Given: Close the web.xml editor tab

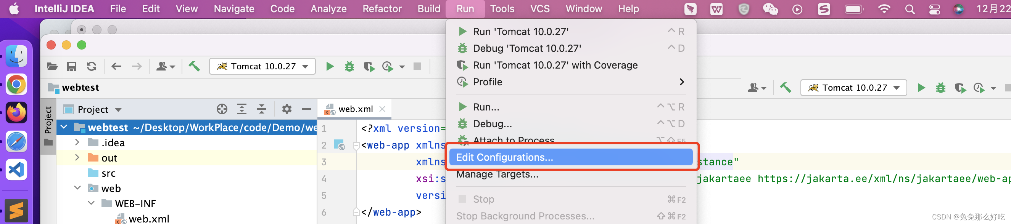Looking at the screenshot, I should 382,109.
